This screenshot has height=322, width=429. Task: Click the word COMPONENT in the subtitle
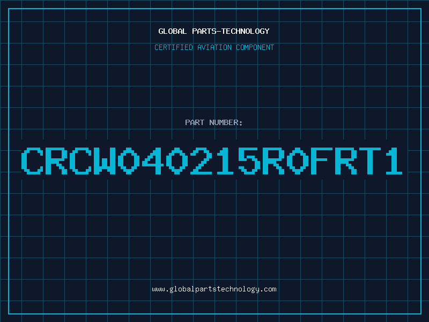point(255,47)
